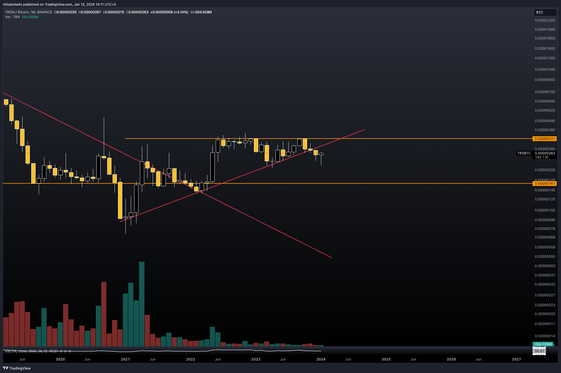Click the 0.00001900 price axis label
The image size is (561, 373).
pos(545,30)
